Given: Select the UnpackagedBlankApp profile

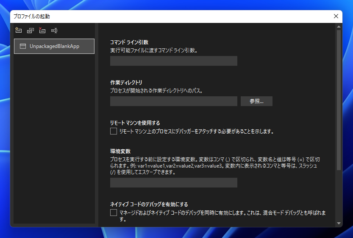Looking at the screenshot, I should click(x=54, y=46).
